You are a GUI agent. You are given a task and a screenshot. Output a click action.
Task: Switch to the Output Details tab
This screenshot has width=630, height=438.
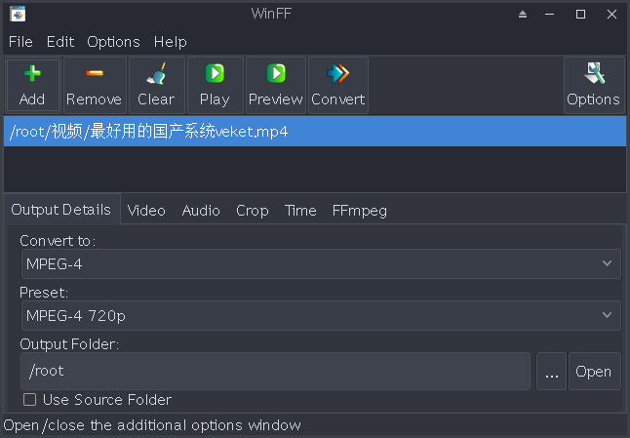click(x=61, y=210)
